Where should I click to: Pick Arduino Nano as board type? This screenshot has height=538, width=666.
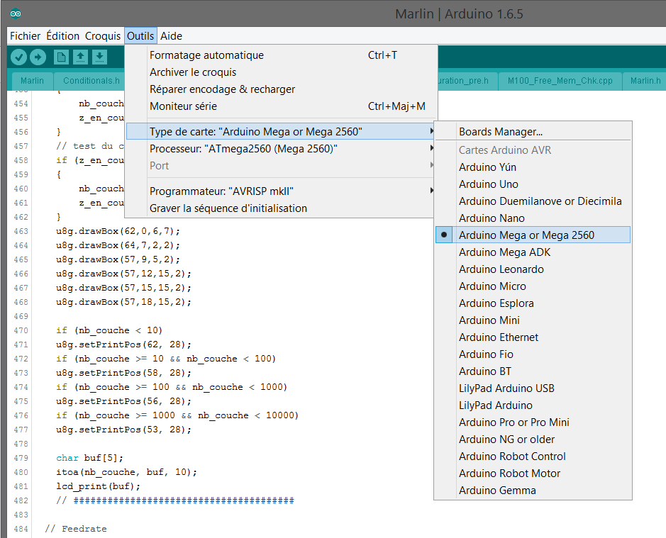pyautogui.click(x=492, y=218)
